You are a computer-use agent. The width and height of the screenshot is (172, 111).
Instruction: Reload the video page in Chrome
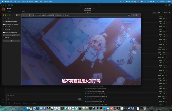coord(30,15)
